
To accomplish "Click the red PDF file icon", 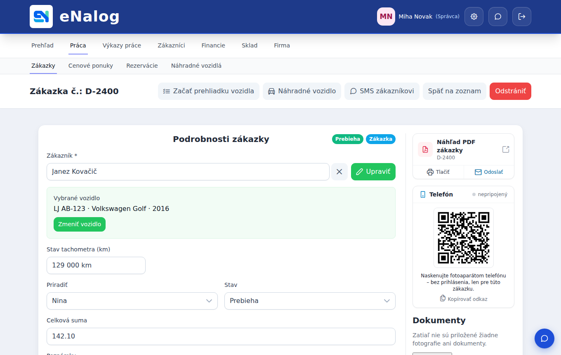I will coord(425,149).
